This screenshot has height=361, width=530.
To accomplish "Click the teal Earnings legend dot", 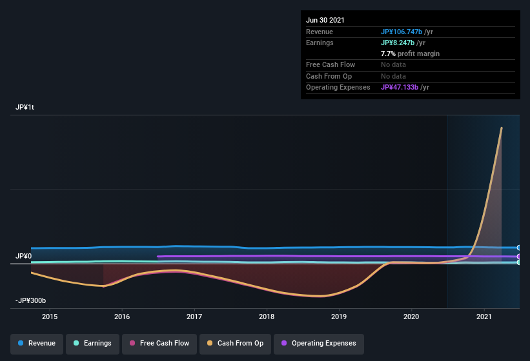I will (76, 343).
